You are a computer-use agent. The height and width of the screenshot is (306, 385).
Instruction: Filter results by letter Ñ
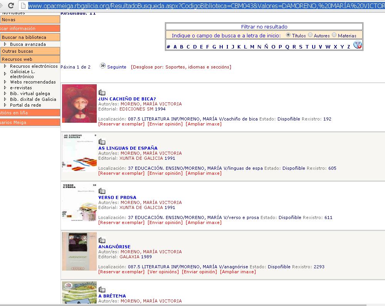tap(266, 46)
